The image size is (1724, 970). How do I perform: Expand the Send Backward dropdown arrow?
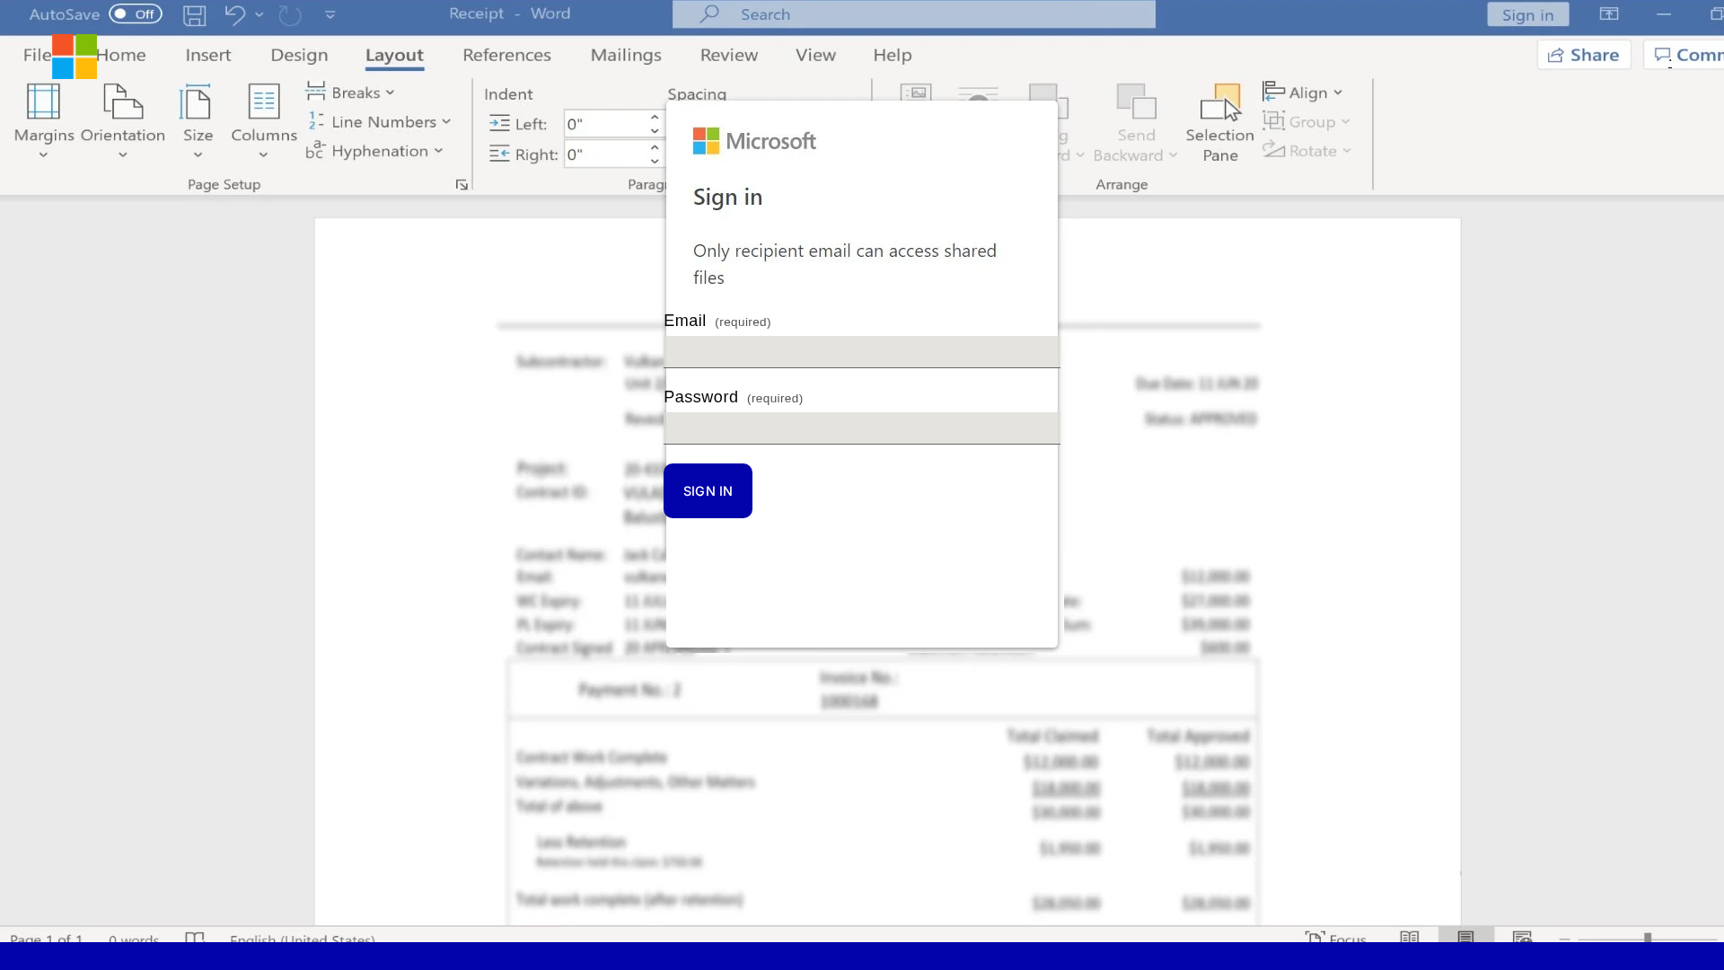pyautogui.click(x=1173, y=155)
